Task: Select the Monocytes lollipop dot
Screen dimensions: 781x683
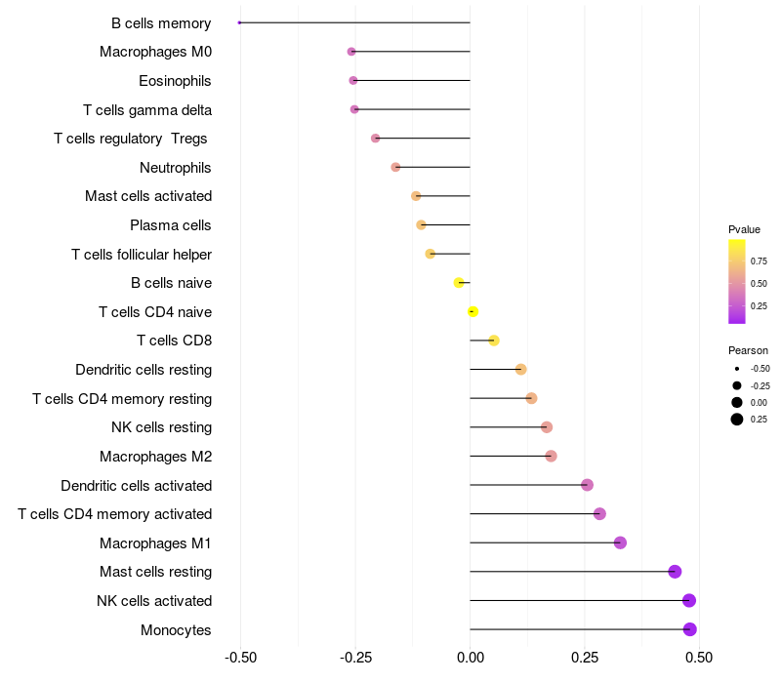Action: pos(690,629)
